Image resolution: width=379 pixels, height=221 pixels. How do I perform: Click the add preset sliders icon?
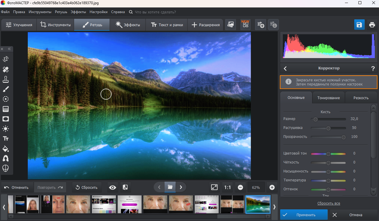pos(260,25)
